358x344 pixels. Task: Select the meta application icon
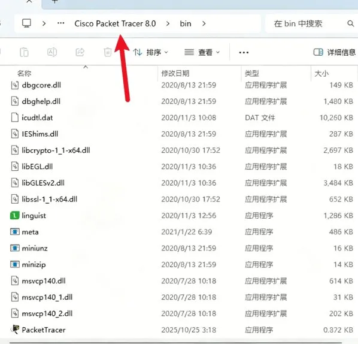point(15,232)
